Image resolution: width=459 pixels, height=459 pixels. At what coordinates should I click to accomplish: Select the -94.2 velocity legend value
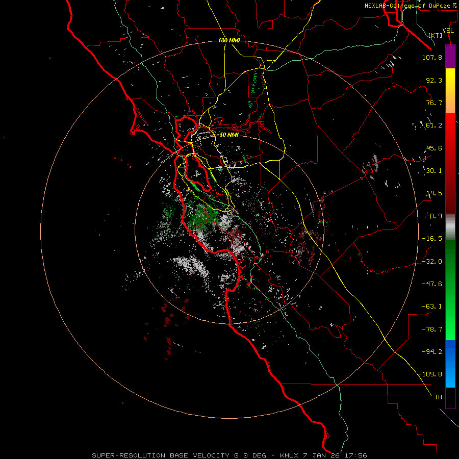click(x=432, y=351)
